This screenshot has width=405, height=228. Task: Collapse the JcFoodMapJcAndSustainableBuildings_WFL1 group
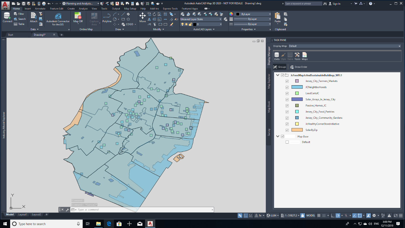click(x=278, y=75)
